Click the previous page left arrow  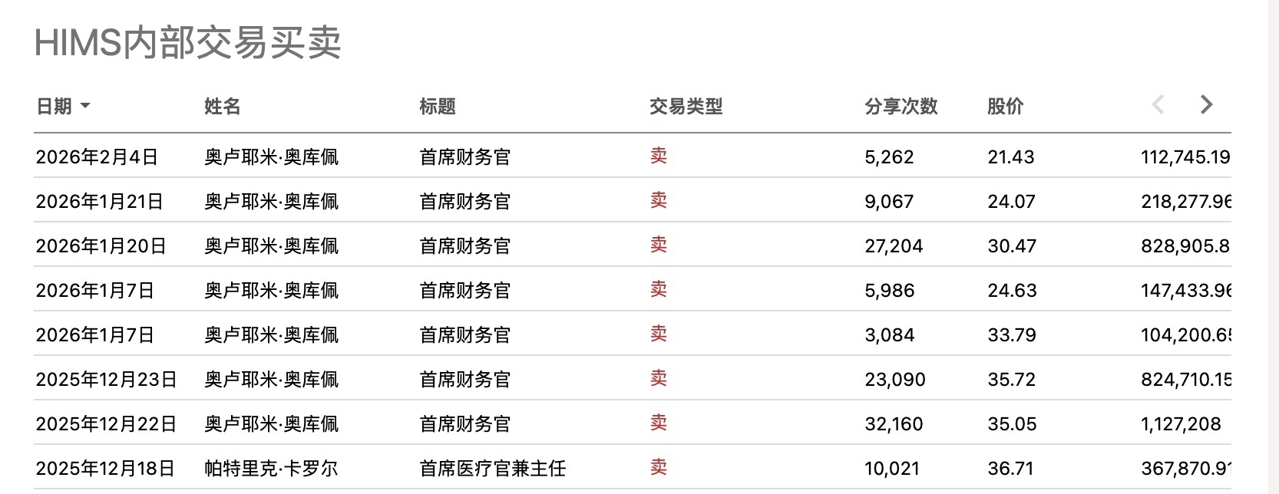[x=1158, y=104]
